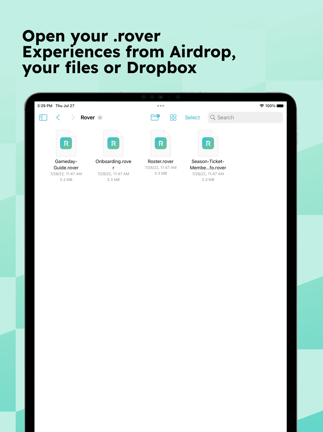This screenshot has height=432, width=323.
Task: Expand the Rover folder title dropdown
Action: click(x=100, y=118)
